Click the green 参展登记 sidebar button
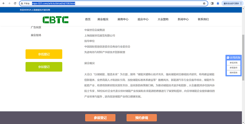The width and height of the screenshot is (245, 124). pos(44,67)
